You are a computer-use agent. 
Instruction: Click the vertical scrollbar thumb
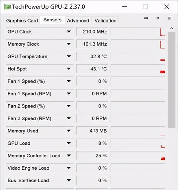tap(172, 80)
